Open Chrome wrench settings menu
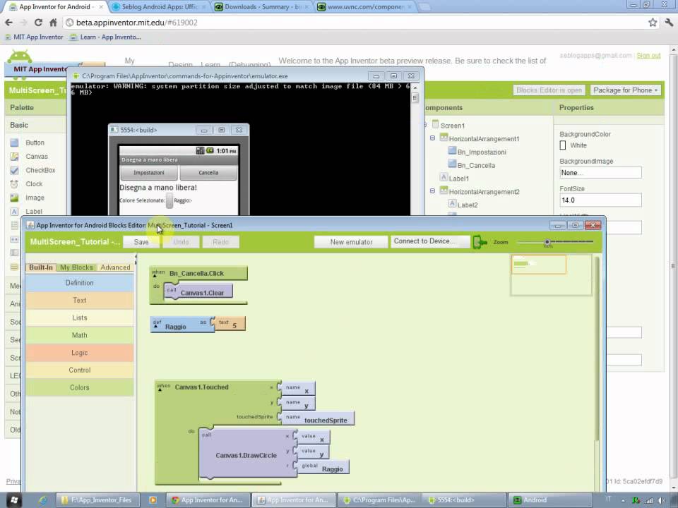 pyautogui.click(x=670, y=23)
